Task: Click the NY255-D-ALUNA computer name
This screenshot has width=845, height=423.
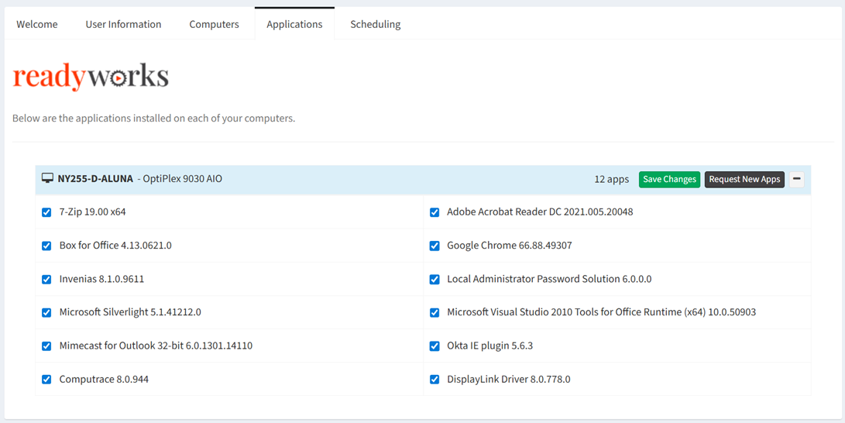Action: click(x=95, y=179)
